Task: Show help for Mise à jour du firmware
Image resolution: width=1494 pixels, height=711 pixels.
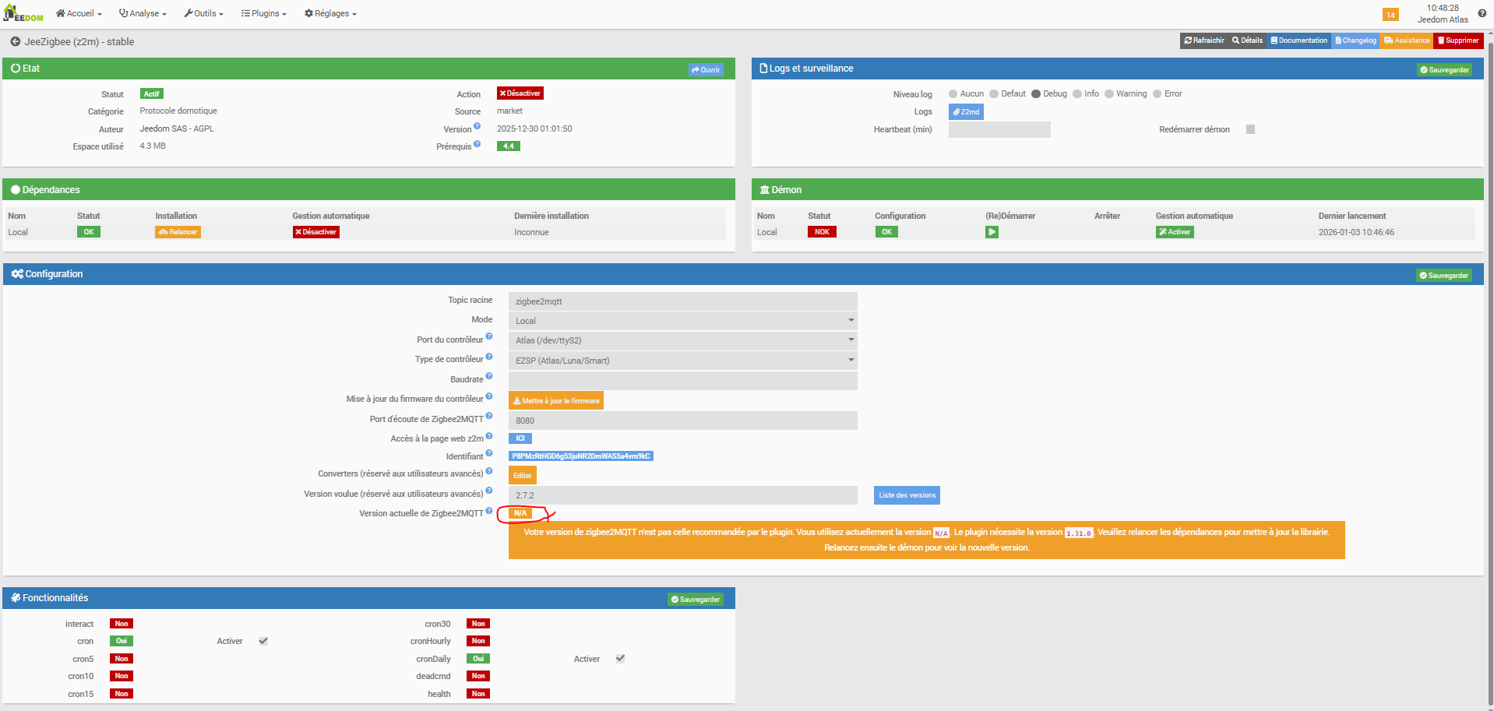Action: pos(489,396)
